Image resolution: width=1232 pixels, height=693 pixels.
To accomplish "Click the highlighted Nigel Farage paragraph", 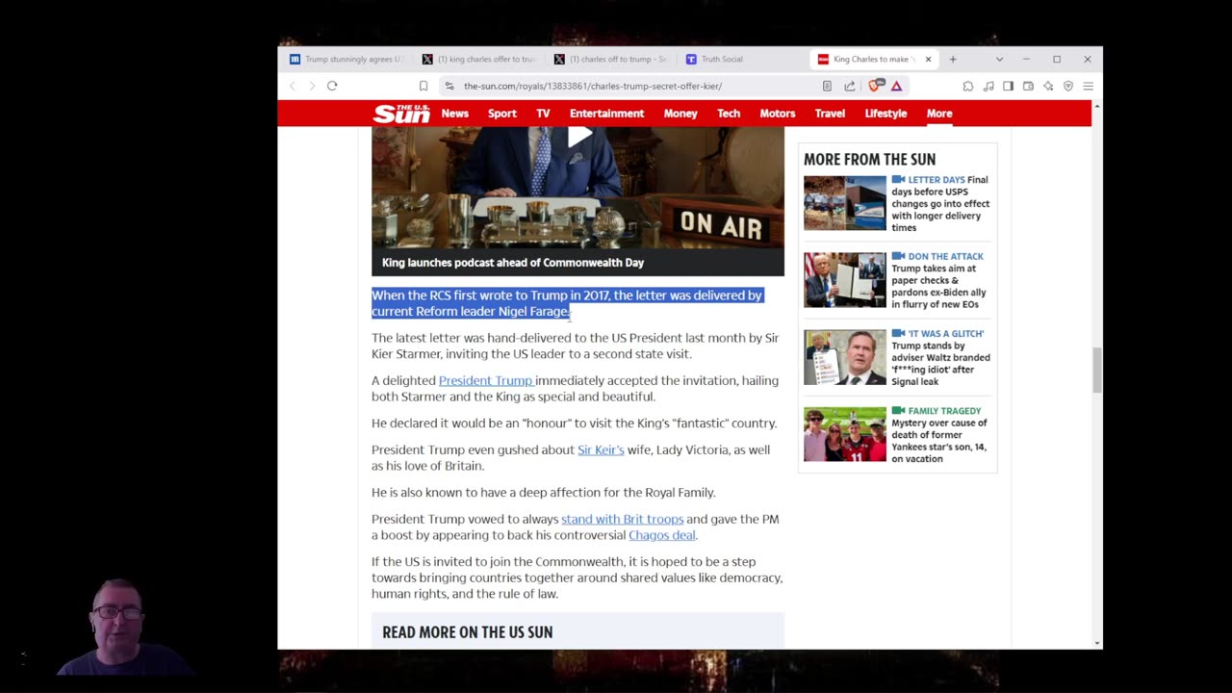I will 567,303.
